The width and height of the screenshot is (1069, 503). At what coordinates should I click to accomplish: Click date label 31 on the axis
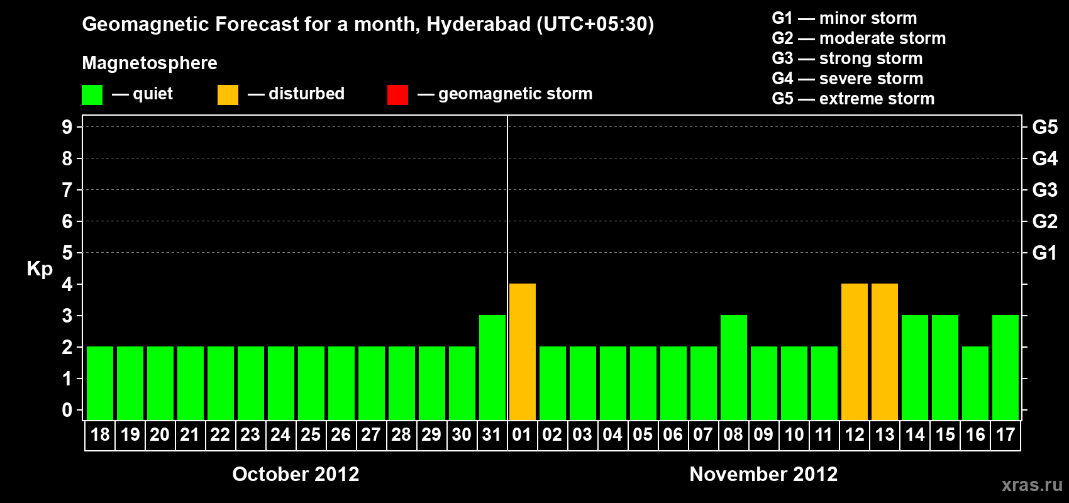492,435
